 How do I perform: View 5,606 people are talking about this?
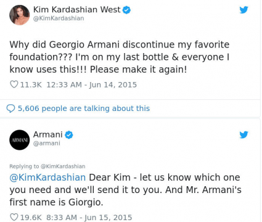84,109
